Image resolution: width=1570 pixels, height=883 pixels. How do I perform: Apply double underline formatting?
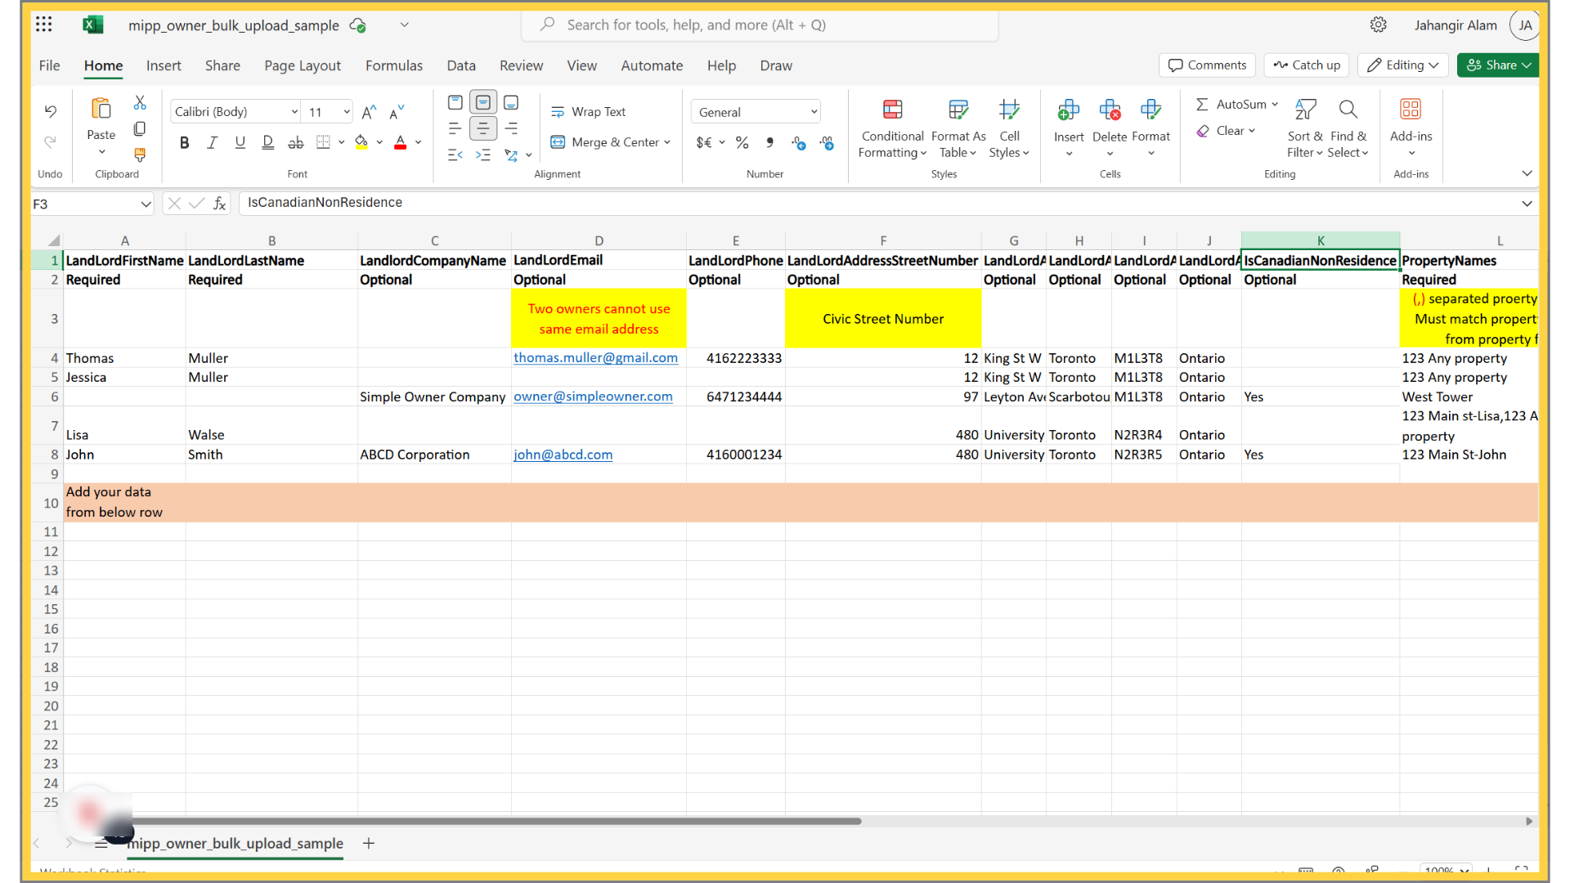point(268,142)
